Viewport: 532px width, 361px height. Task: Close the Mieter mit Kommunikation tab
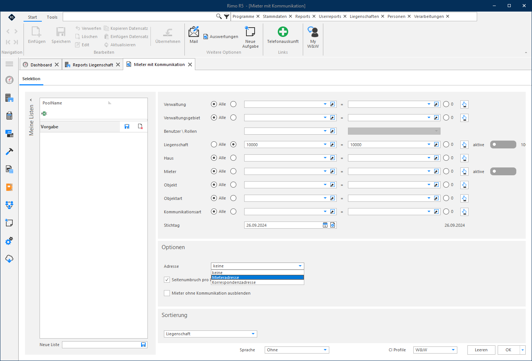click(x=190, y=65)
